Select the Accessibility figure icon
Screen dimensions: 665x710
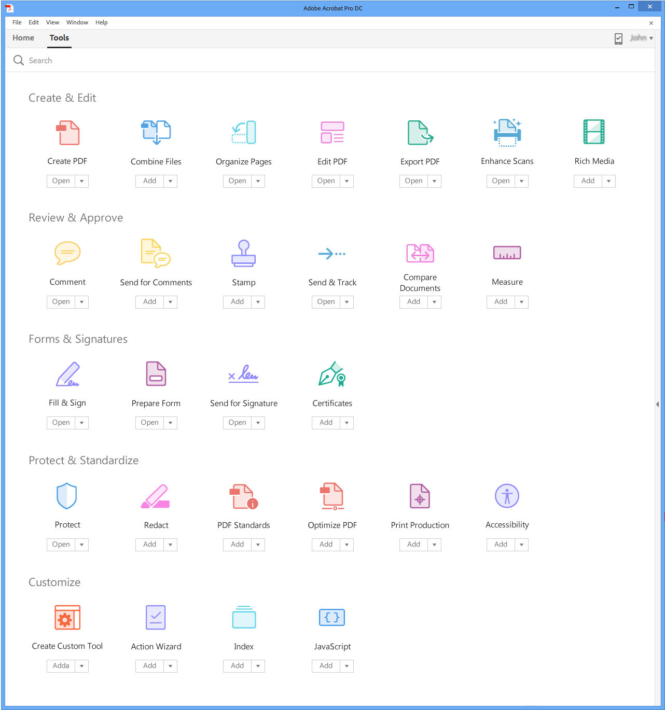pyautogui.click(x=507, y=496)
